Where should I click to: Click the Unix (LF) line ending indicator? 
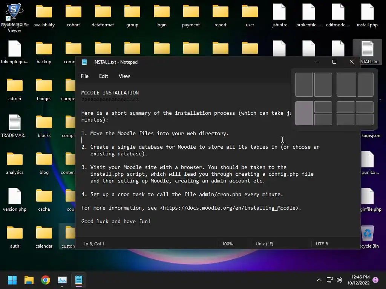tap(264, 244)
